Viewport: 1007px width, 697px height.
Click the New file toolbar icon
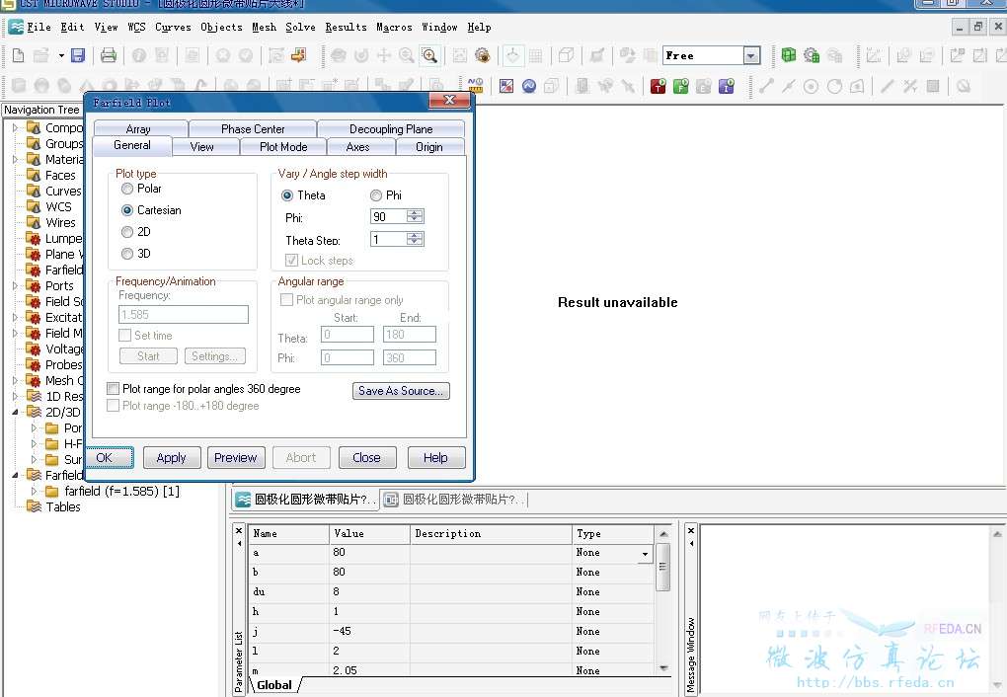click(19, 56)
